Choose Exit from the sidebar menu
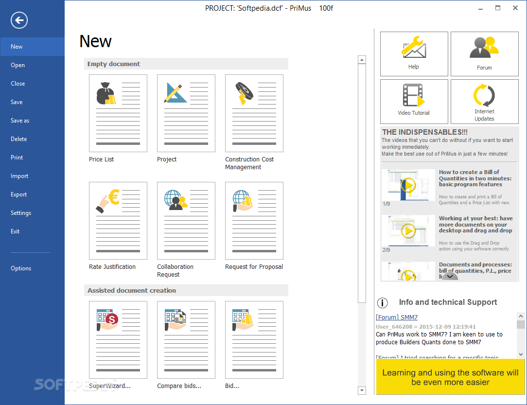Viewport: 527px width, 405px height. point(32,231)
